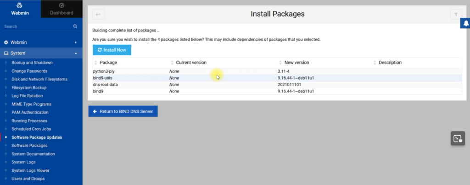Click Return to BIND DNS Server button
Screen dimensions: 470x185
point(123,111)
